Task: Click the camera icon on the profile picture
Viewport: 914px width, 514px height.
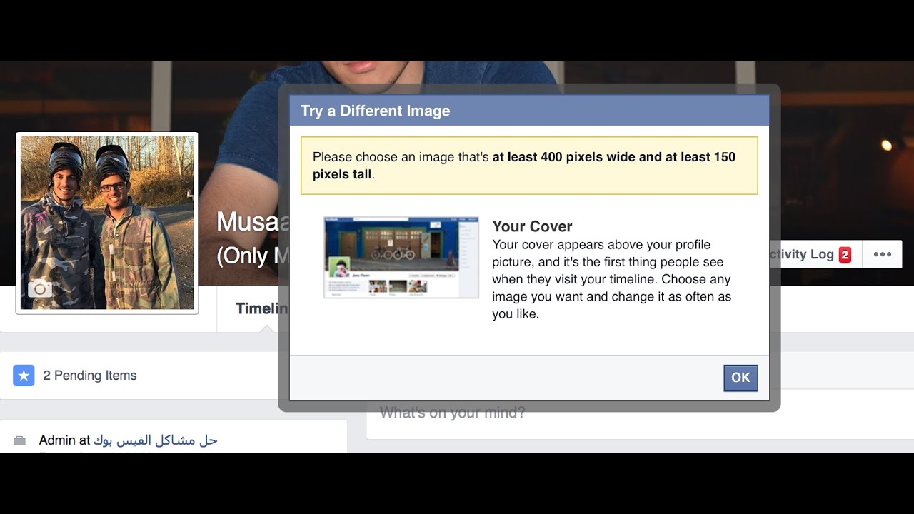Action: click(40, 289)
